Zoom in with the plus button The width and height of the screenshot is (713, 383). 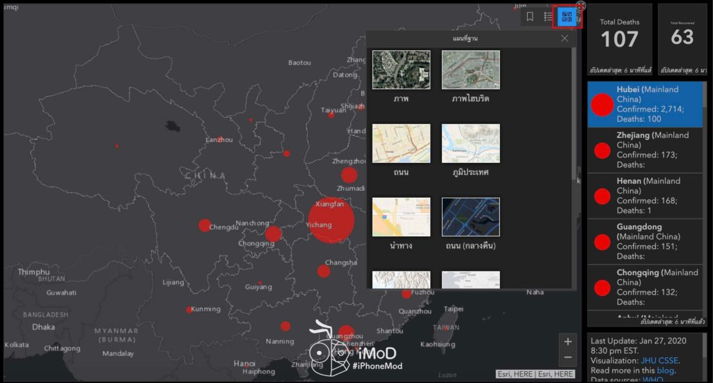[567, 342]
